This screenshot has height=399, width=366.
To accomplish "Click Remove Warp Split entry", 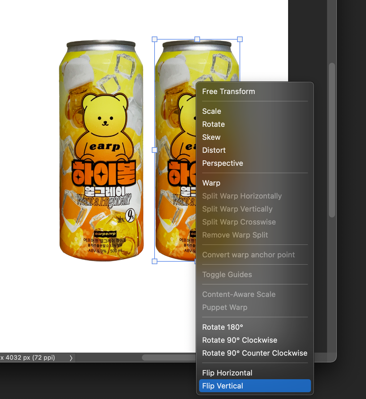I will [x=255, y=235].
